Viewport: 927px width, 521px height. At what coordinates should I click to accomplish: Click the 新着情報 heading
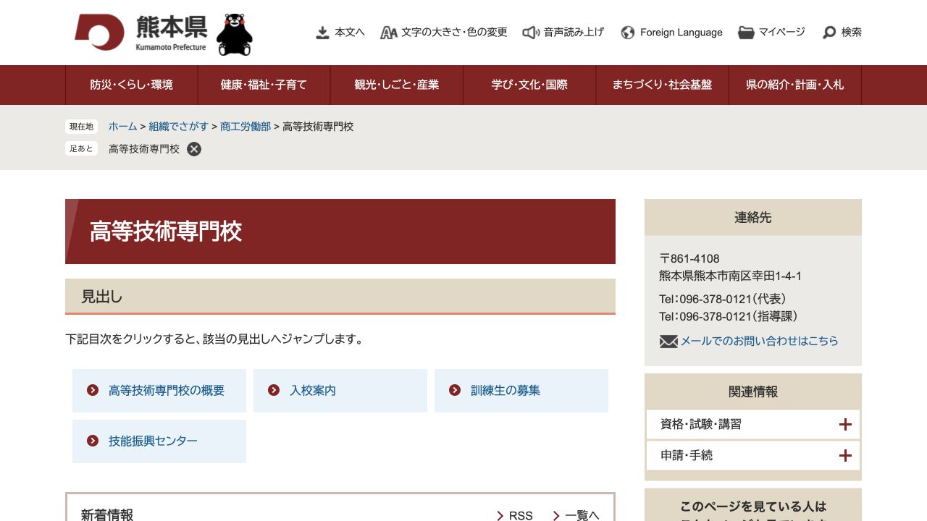107,515
